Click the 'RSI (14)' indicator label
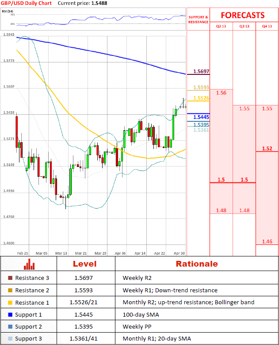The height and width of the screenshot is (345, 279). tap(8, 11)
